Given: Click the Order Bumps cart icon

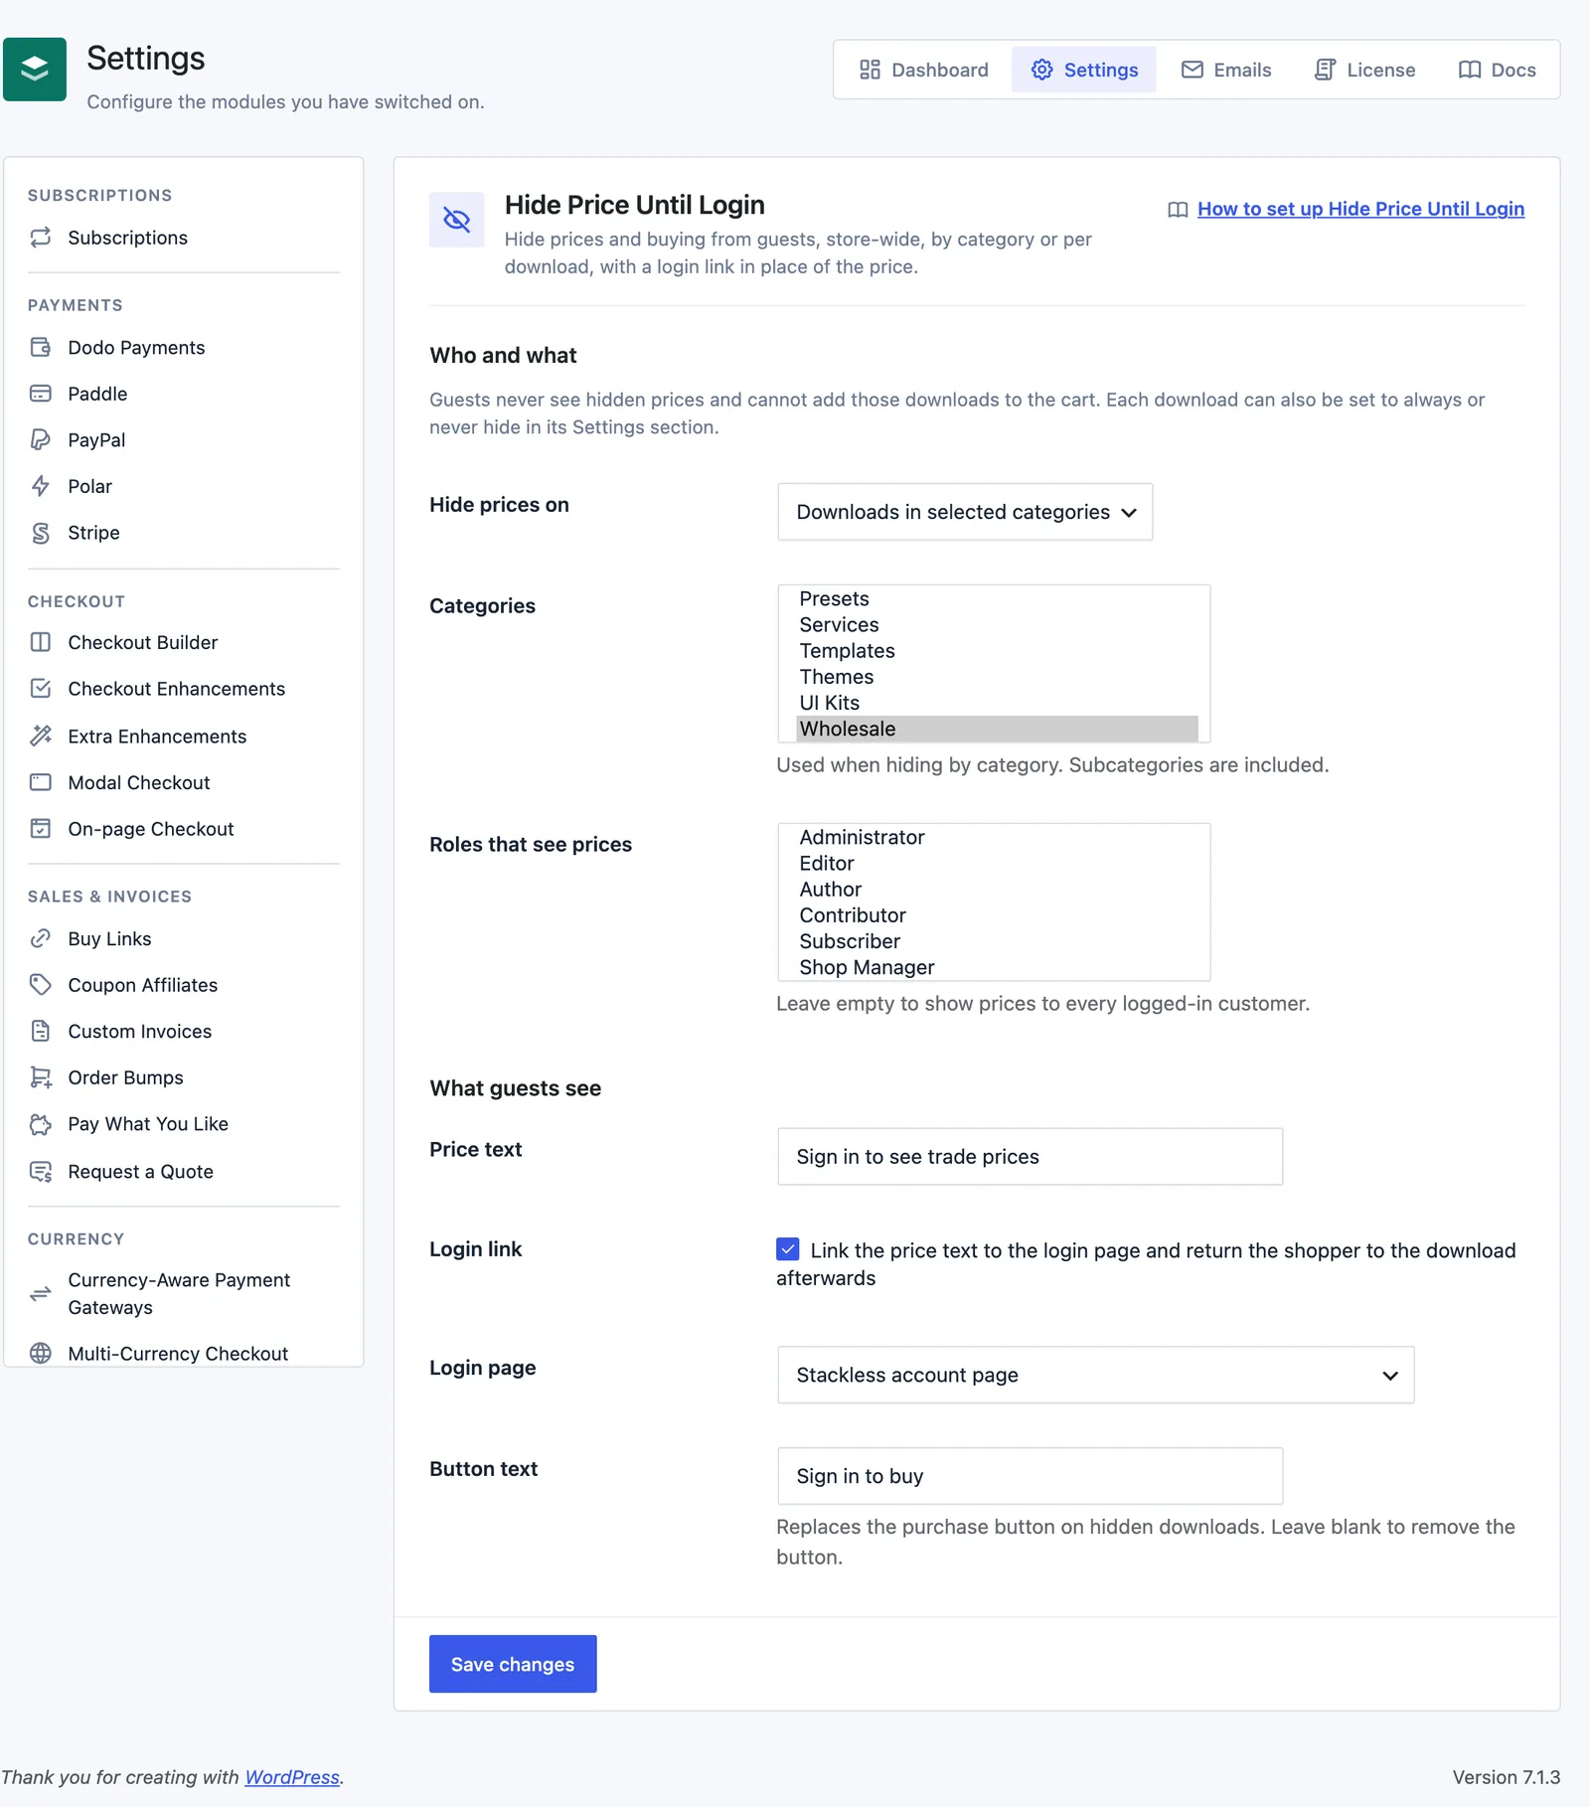Looking at the screenshot, I should 41,1077.
